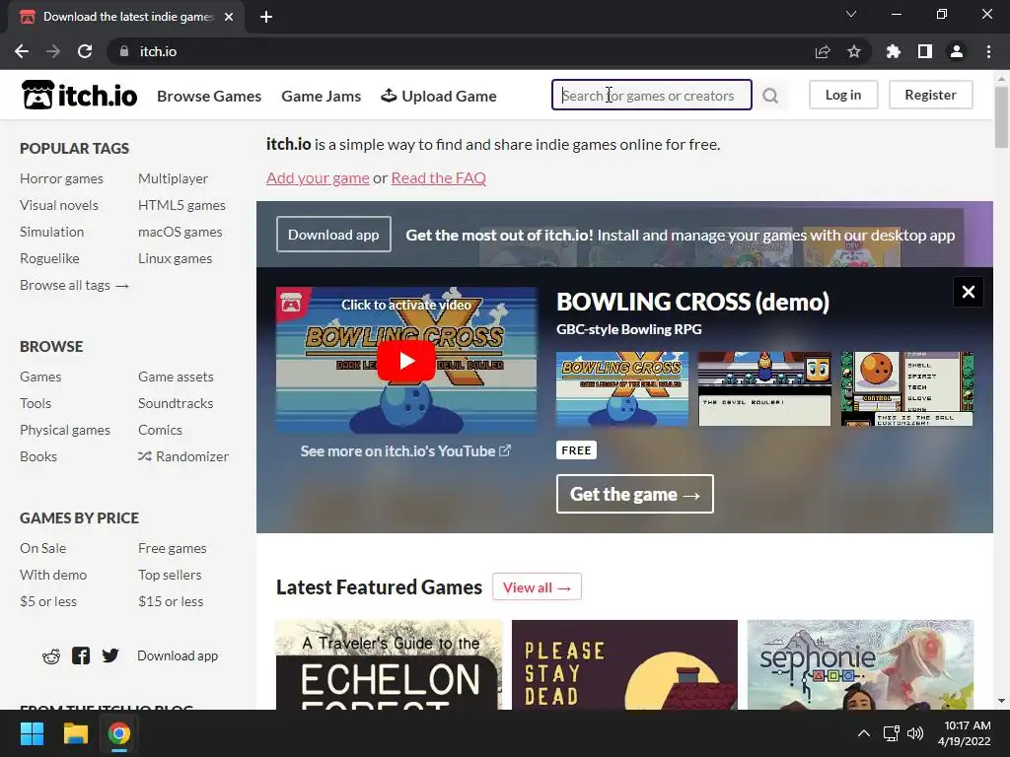The width and height of the screenshot is (1010, 757).
Task: Open the Multiplayer tag
Action: click(x=173, y=178)
